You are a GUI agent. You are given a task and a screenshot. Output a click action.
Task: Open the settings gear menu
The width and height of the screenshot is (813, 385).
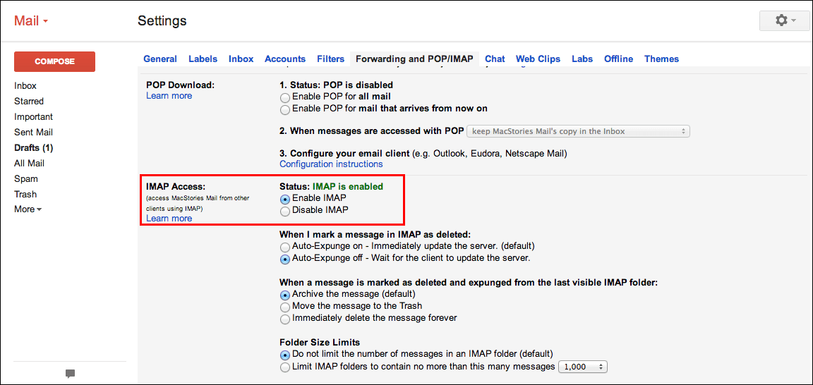(785, 20)
